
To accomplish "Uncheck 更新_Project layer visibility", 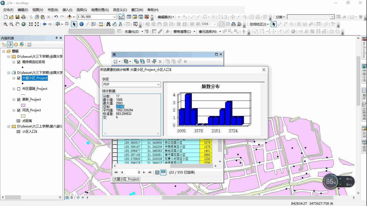I will coord(19,100).
